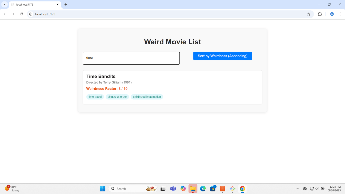Click the Chrome profile avatar icon
345x194 pixels.
point(332,14)
